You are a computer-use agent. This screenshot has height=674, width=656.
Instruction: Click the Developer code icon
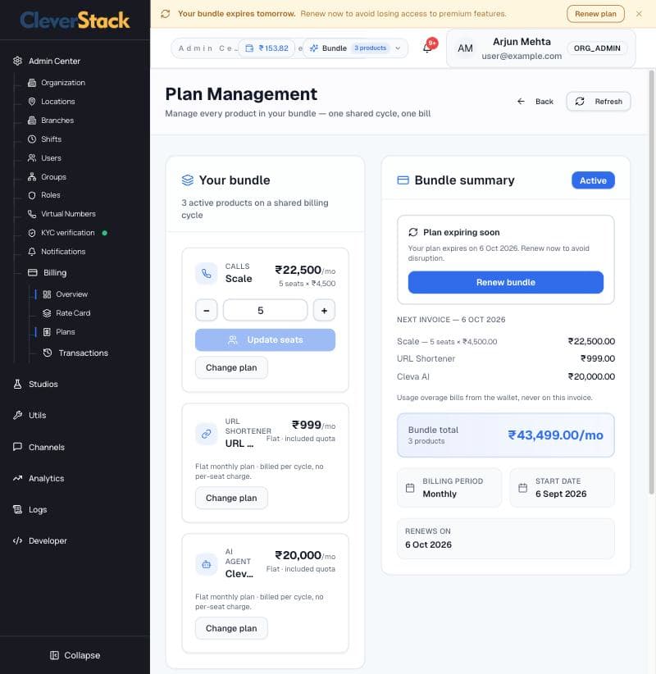pyautogui.click(x=17, y=540)
